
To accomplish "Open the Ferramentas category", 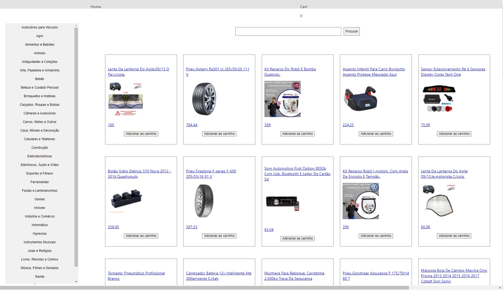I will click(39, 182).
